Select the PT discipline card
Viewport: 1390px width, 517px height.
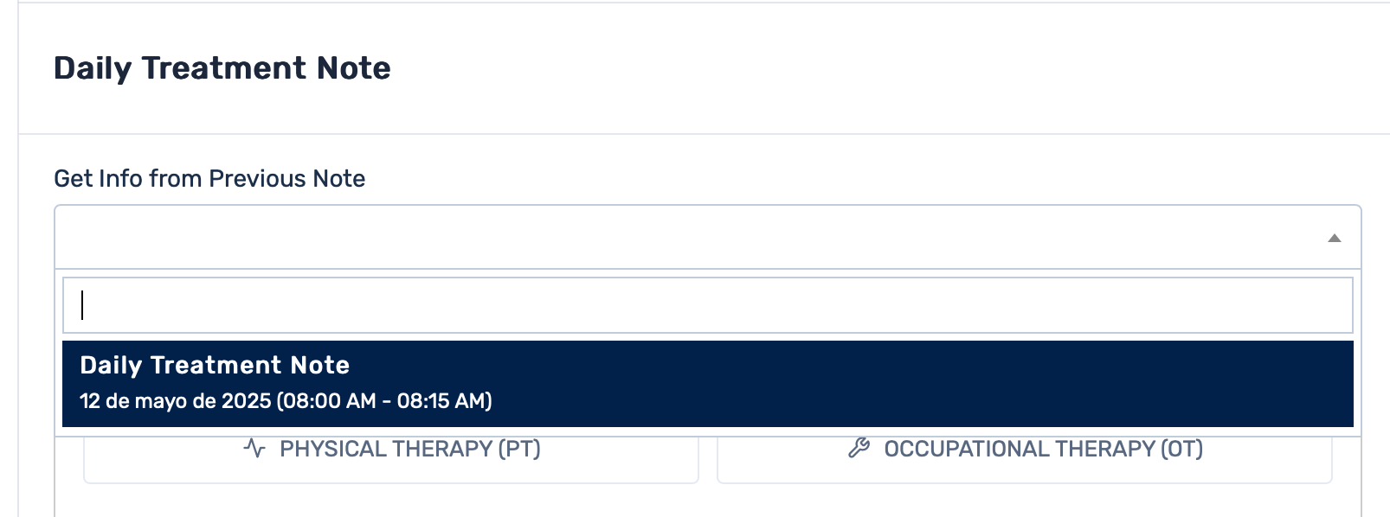pos(391,463)
